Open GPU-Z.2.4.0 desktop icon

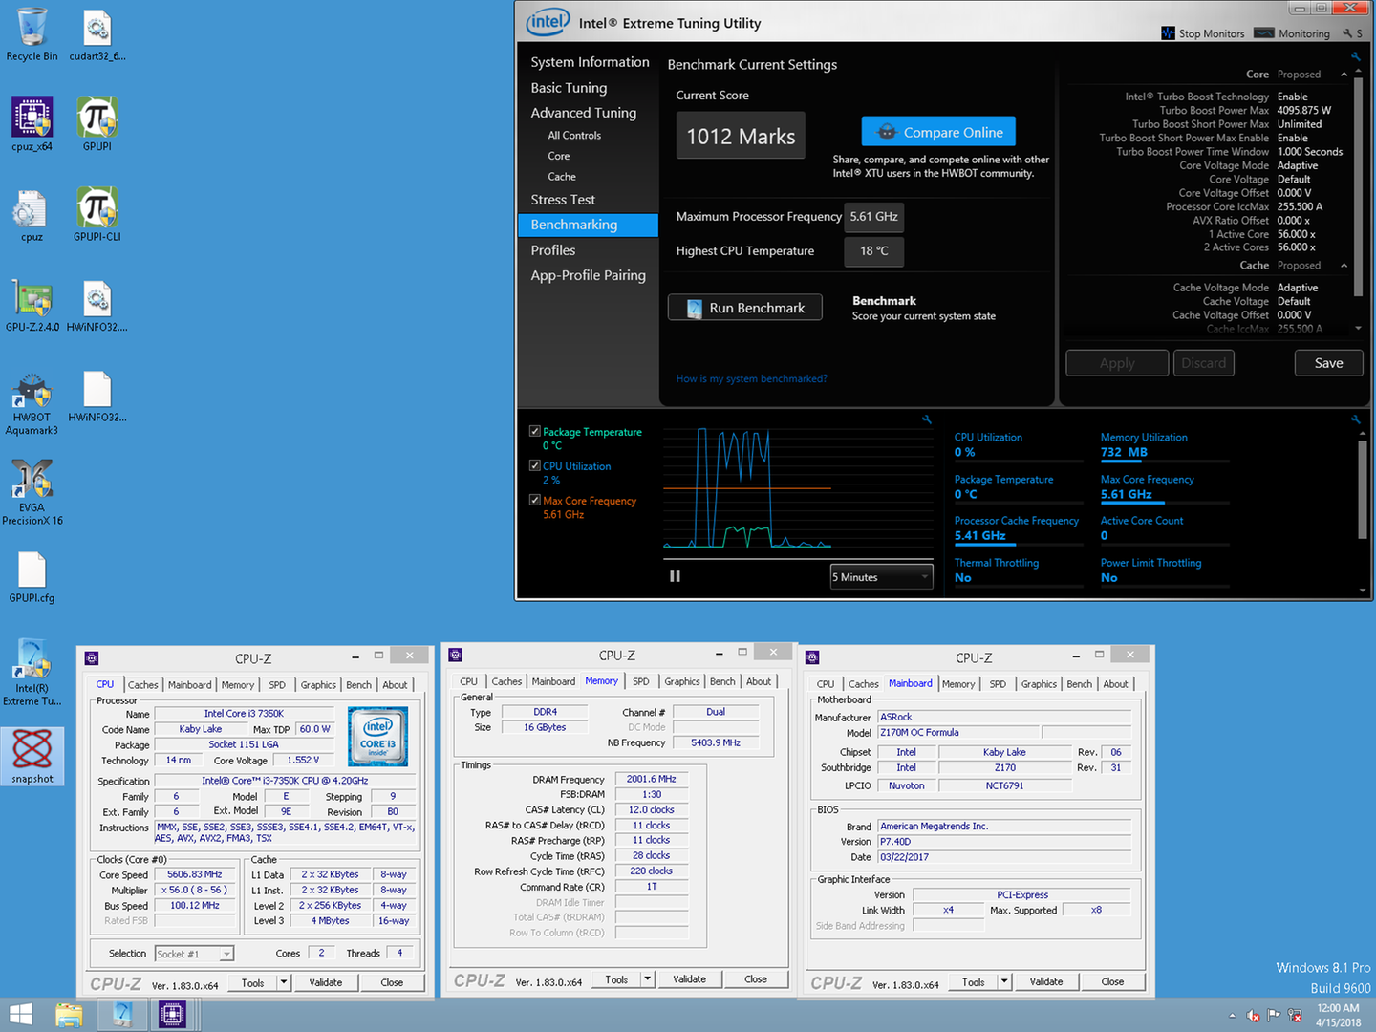click(32, 306)
